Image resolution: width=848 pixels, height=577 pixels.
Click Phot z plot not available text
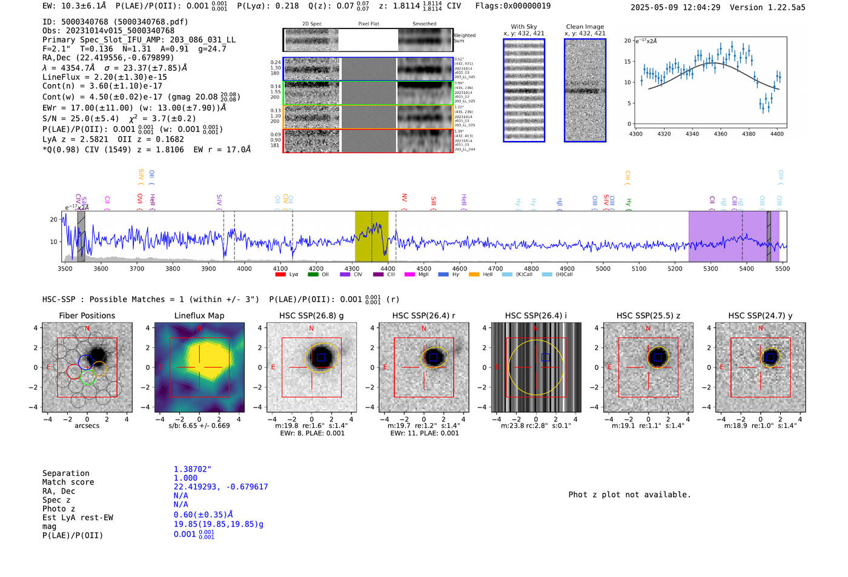click(x=630, y=495)
